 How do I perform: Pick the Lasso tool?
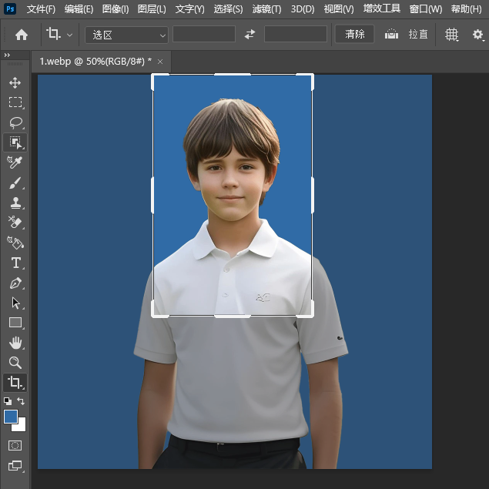pos(15,122)
